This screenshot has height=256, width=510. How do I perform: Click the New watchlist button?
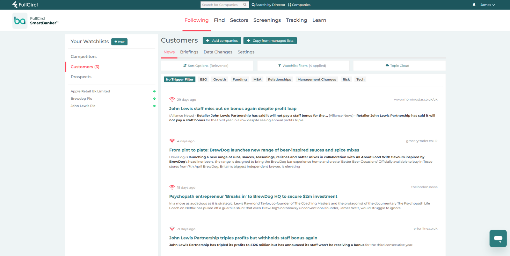click(x=119, y=42)
